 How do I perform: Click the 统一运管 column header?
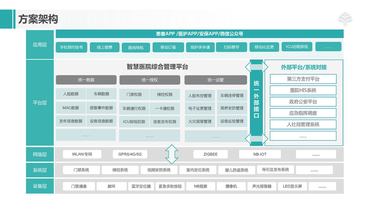point(216,80)
